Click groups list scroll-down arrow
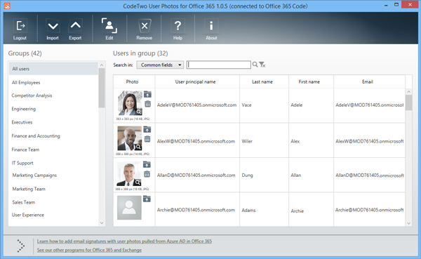The image size is (421, 259). tap(102, 223)
